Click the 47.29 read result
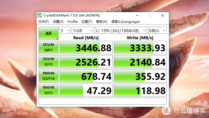The image size is (209, 118). pyautogui.click(x=86, y=90)
